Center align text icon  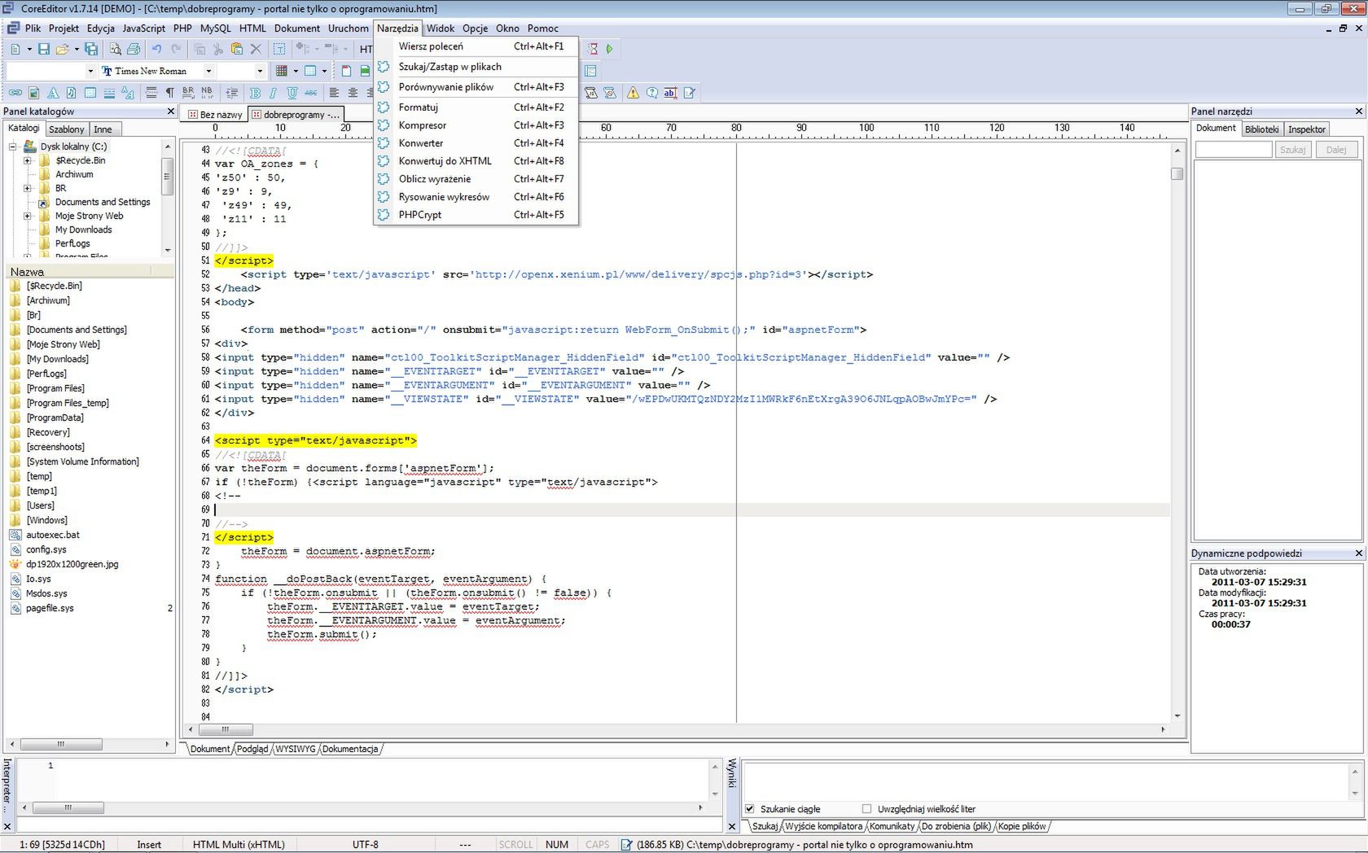(x=353, y=93)
